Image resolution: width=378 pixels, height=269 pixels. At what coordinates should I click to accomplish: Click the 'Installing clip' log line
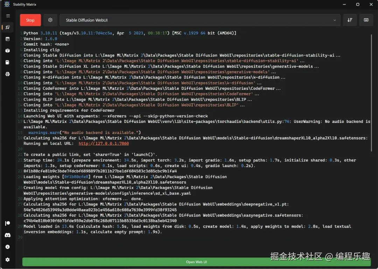41,50
